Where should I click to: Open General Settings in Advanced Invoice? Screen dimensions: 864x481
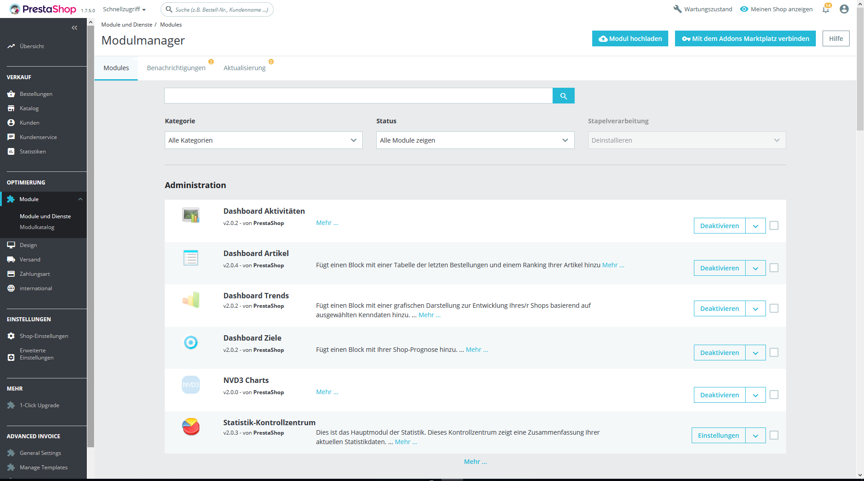pos(40,453)
